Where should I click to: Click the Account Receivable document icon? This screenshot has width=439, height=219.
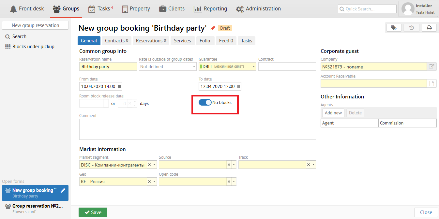[x=431, y=83]
